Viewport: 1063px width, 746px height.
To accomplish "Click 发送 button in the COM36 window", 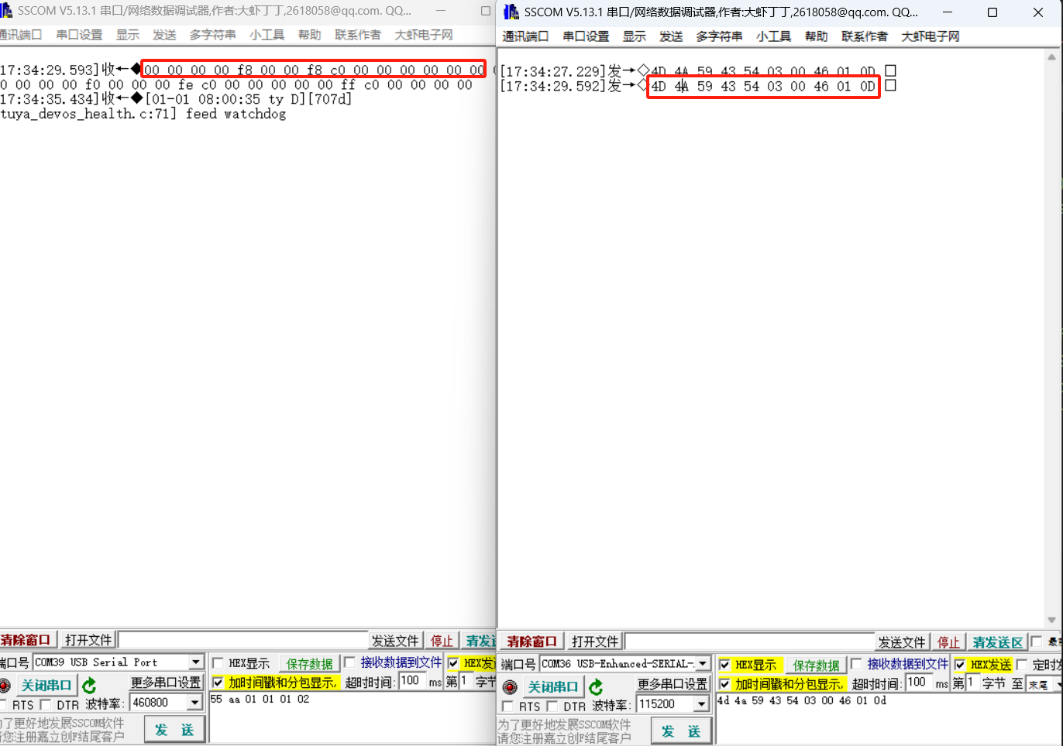I will pyautogui.click(x=681, y=731).
